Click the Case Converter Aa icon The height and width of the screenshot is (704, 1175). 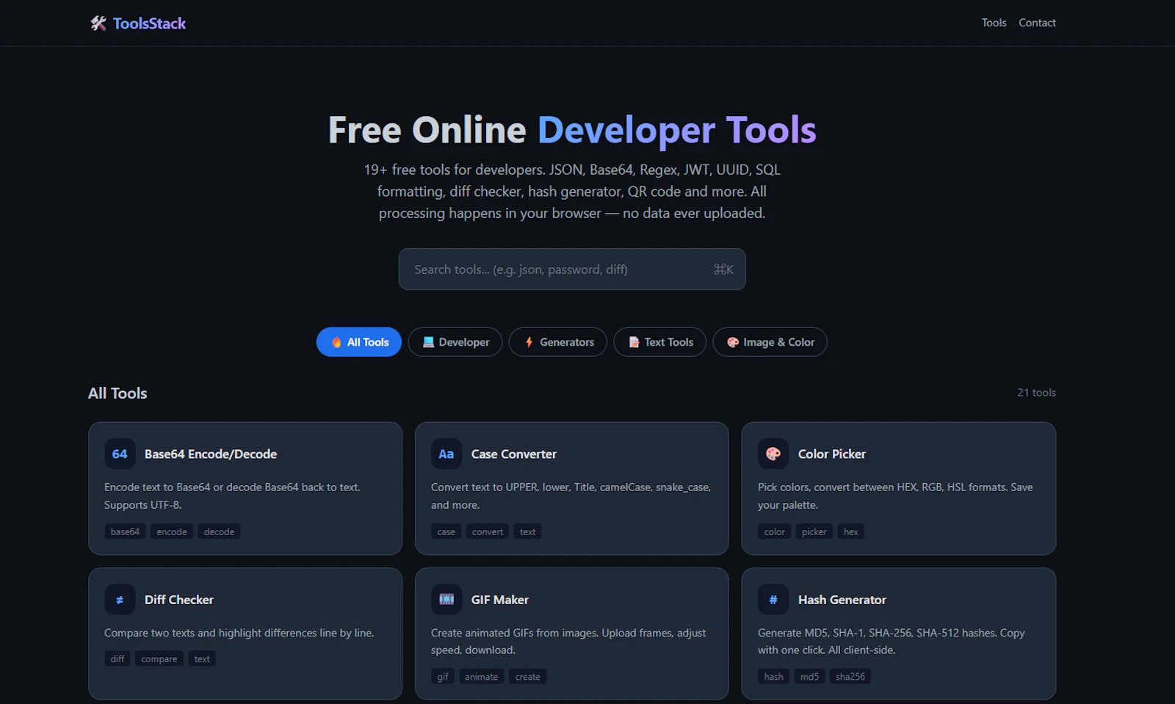tap(446, 454)
